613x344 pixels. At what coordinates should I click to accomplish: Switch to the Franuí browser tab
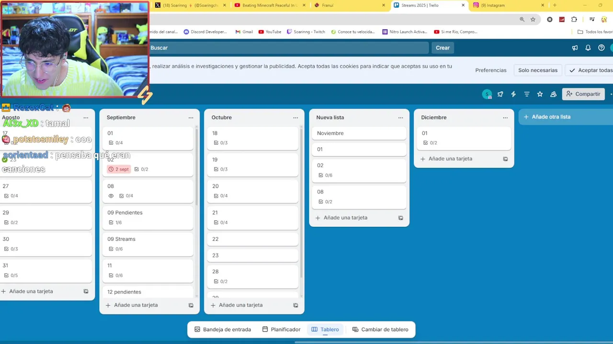350,5
